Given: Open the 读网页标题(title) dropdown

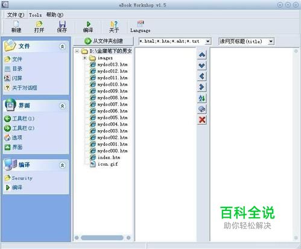Looking at the screenshot, I should [x=271, y=42].
